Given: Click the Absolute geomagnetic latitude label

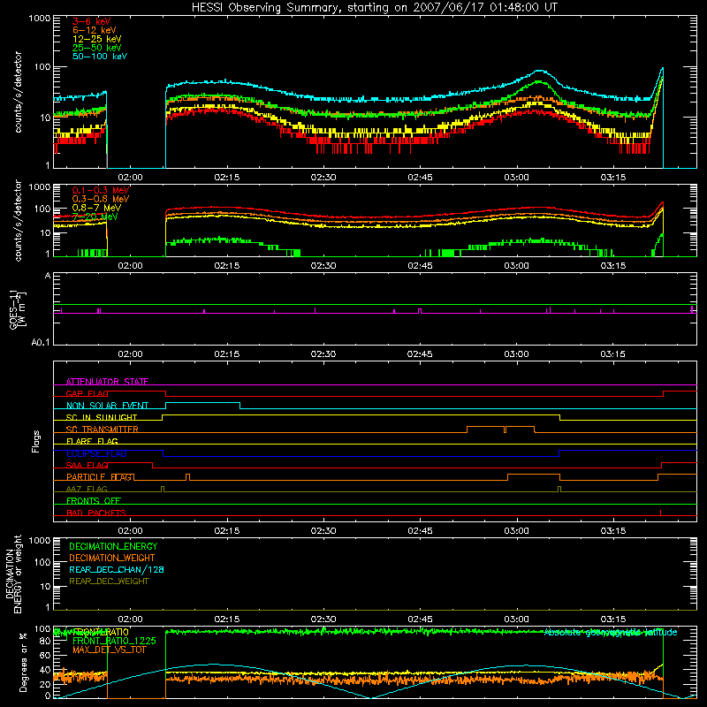Looking at the screenshot, I should [611, 632].
